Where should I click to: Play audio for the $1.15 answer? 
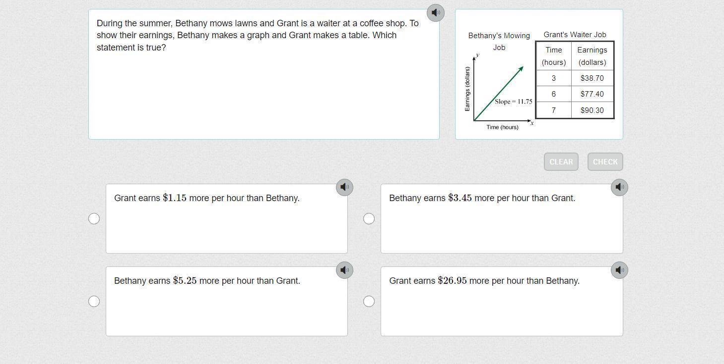344,187
